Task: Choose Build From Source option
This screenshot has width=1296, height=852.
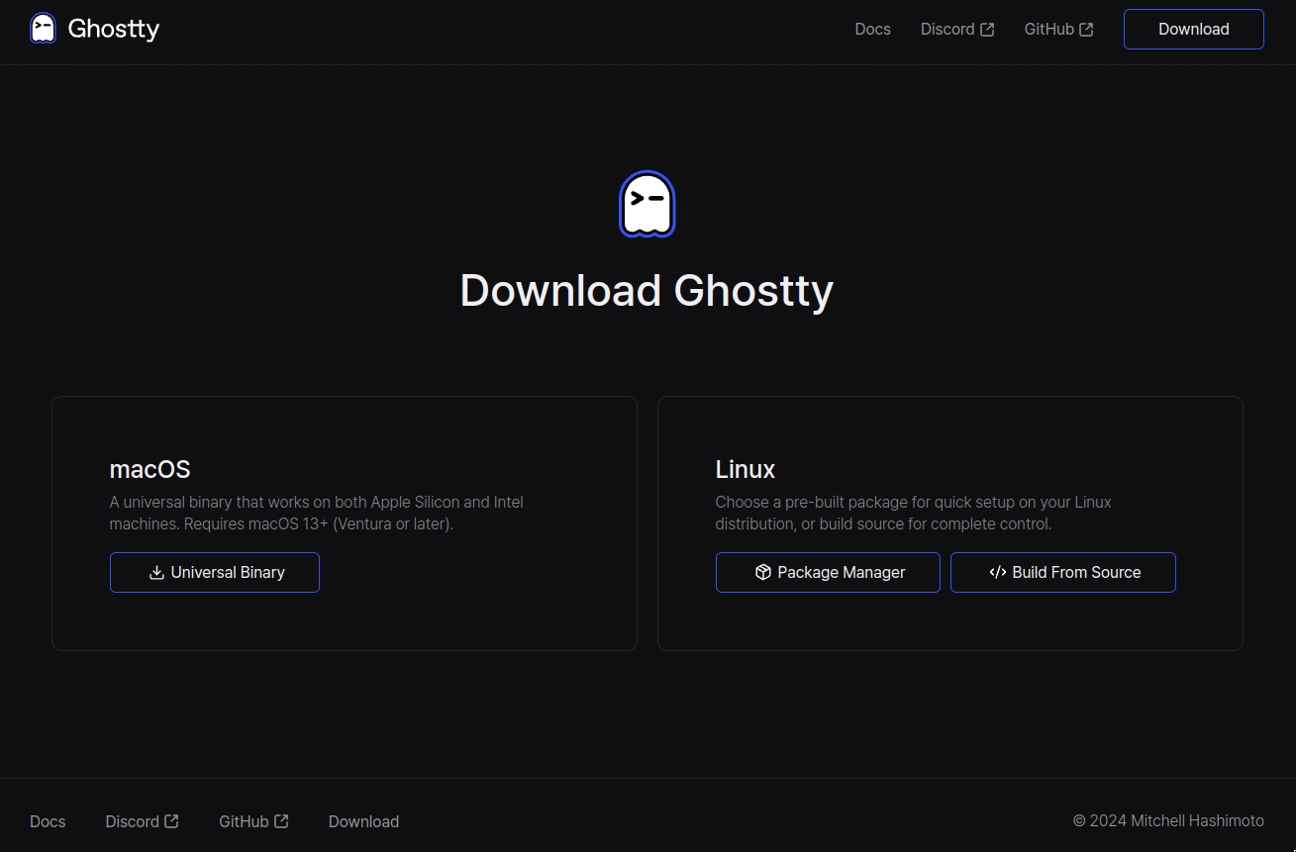Action: tap(1063, 572)
